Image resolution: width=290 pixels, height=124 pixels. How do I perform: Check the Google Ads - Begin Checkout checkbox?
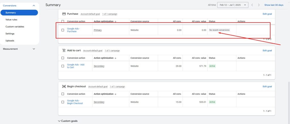[x=63, y=102]
